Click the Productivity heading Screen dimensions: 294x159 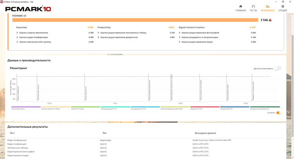(x=104, y=27)
